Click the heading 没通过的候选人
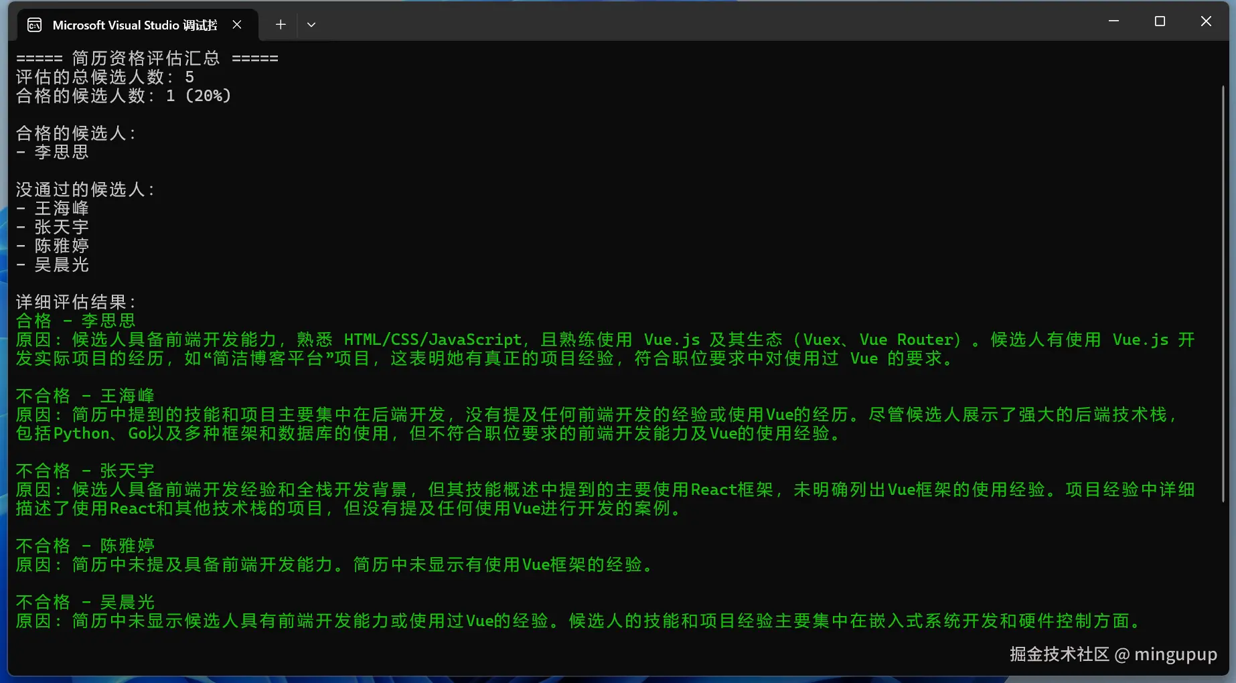The height and width of the screenshot is (683, 1236). coord(86,189)
